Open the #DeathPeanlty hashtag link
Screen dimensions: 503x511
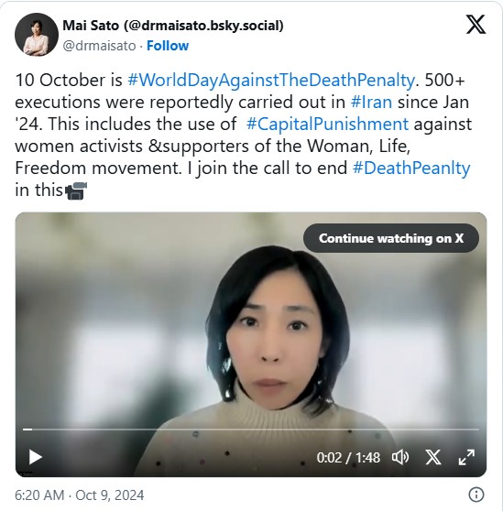(x=411, y=169)
